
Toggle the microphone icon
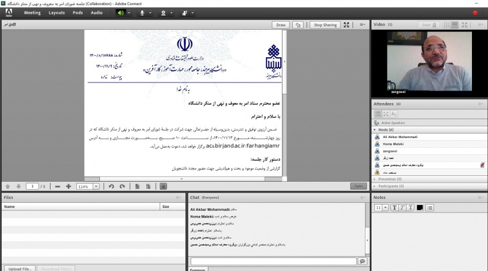[142, 13]
